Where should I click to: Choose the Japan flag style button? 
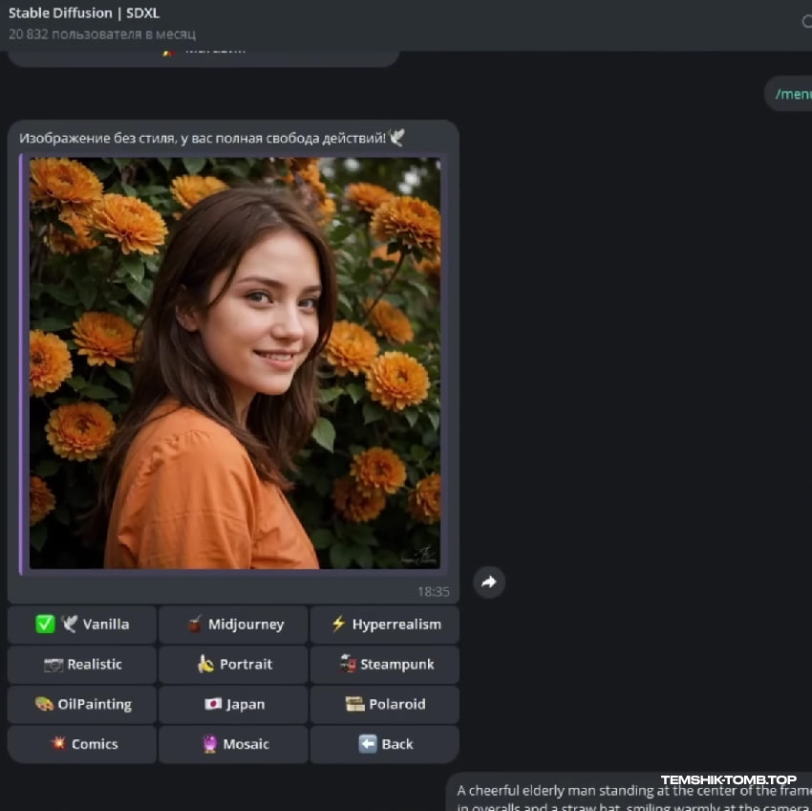233,705
